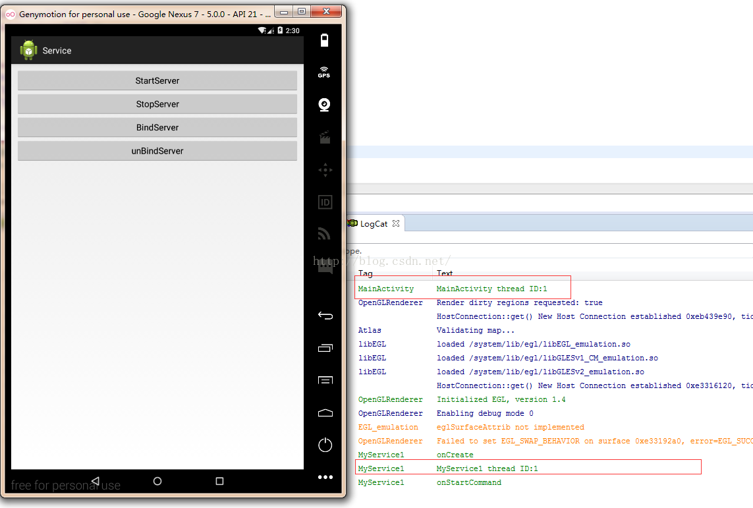Open the GPS widget
Screen dimensions: 753x508
[323, 72]
